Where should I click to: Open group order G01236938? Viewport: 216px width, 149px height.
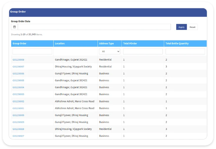(18, 60)
